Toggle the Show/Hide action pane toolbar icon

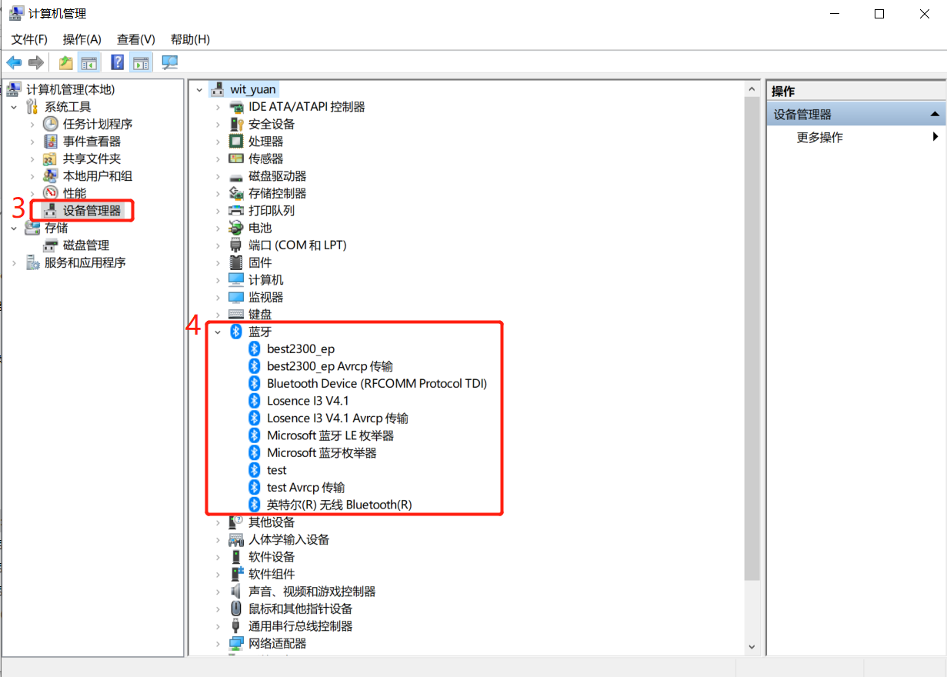point(141,62)
